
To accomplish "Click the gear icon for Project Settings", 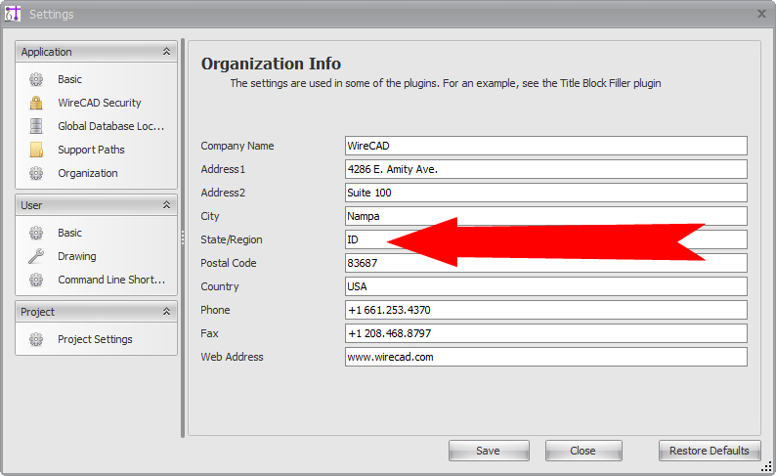I will (36, 339).
